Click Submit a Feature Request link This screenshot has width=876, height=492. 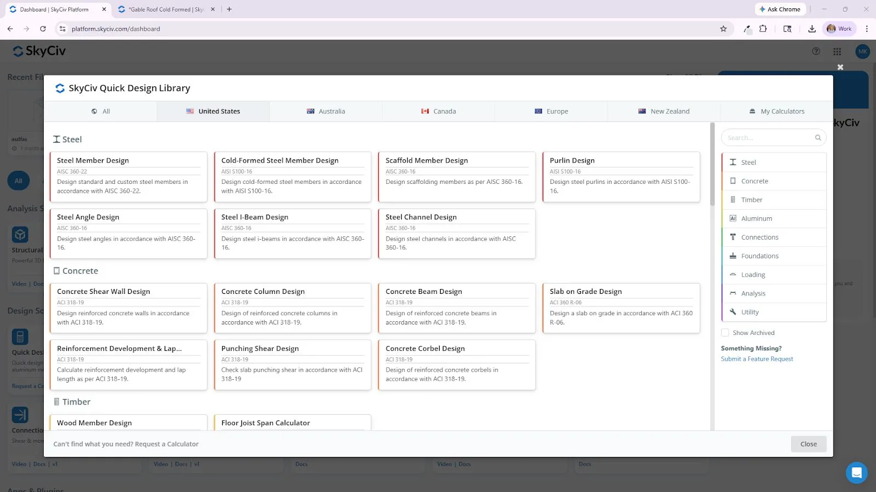757,359
